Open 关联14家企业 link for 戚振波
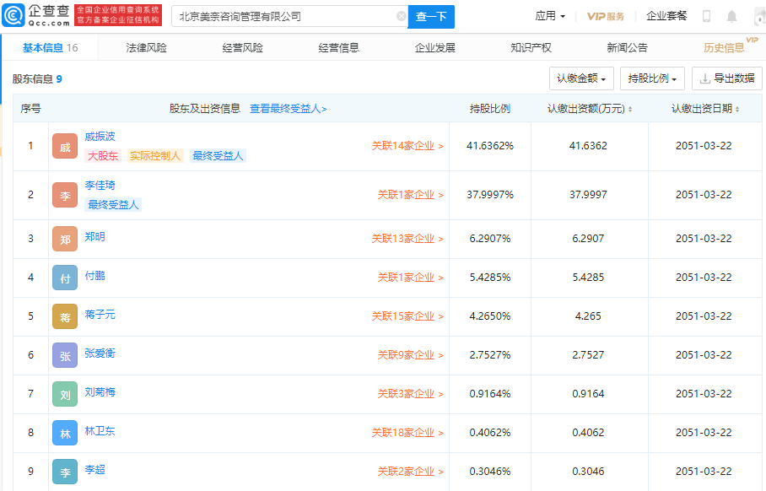Screen dimensions: 766x491 [407, 146]
